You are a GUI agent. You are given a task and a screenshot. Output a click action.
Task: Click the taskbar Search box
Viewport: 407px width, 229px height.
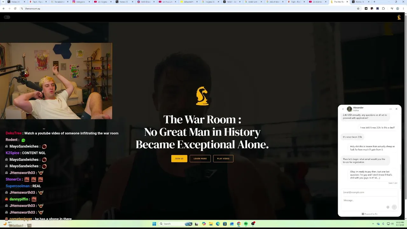tap(176, 224)
